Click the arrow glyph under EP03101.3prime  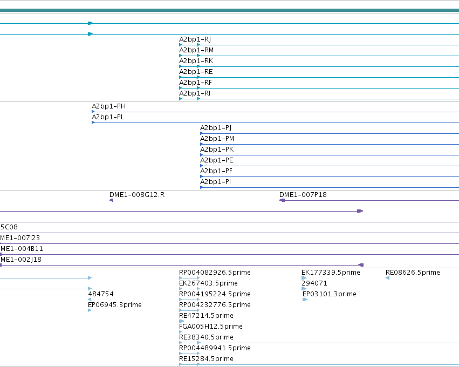305,300
